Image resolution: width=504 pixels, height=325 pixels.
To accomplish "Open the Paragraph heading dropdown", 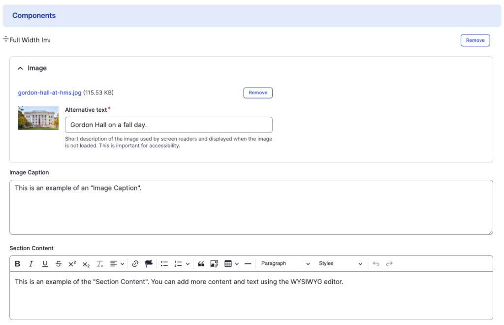I will click(285, 264).
